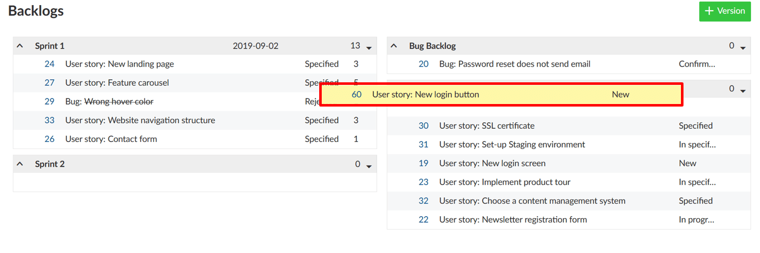Collapse the Sprint 1 backlog
Viewport: 760px width, 253px height.
pyautogui.click(x=20, y=46)
